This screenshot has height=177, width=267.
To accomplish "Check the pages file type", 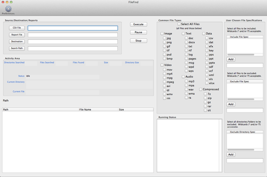I will pyautogui.click(x=186, y=59).
